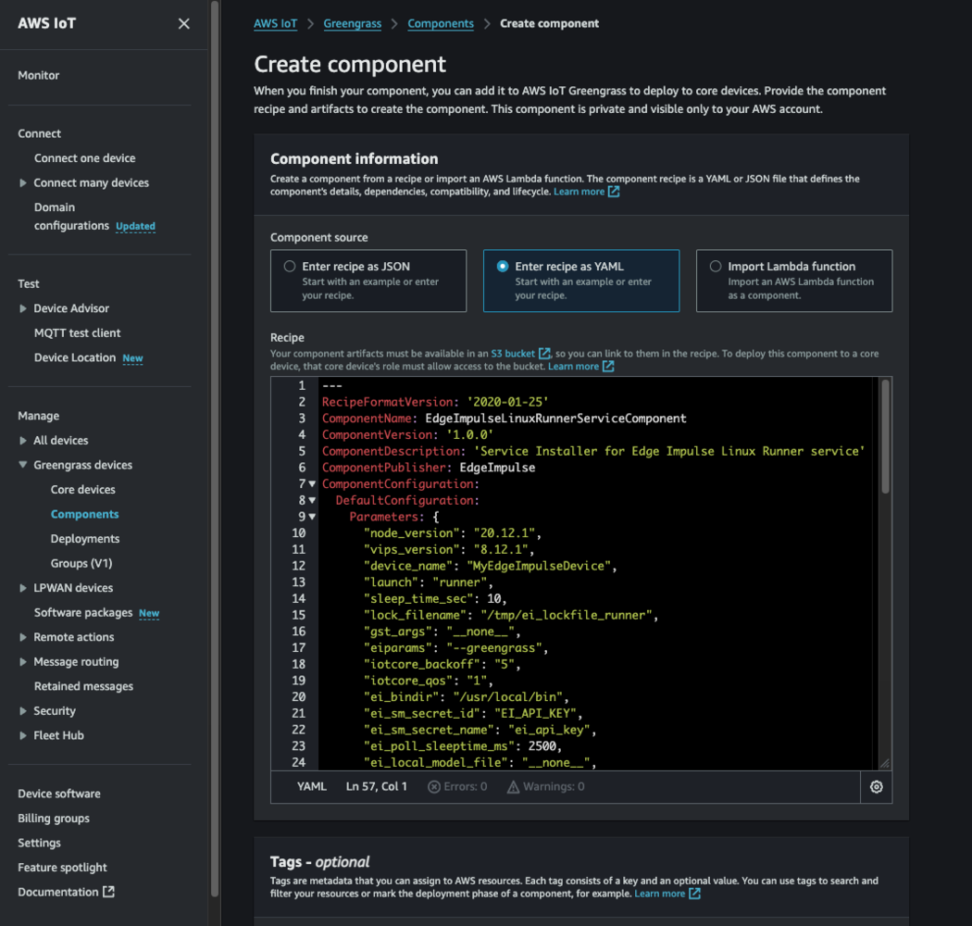Open Connect one device
Screen dimensions: 972x926
[84, 158]
